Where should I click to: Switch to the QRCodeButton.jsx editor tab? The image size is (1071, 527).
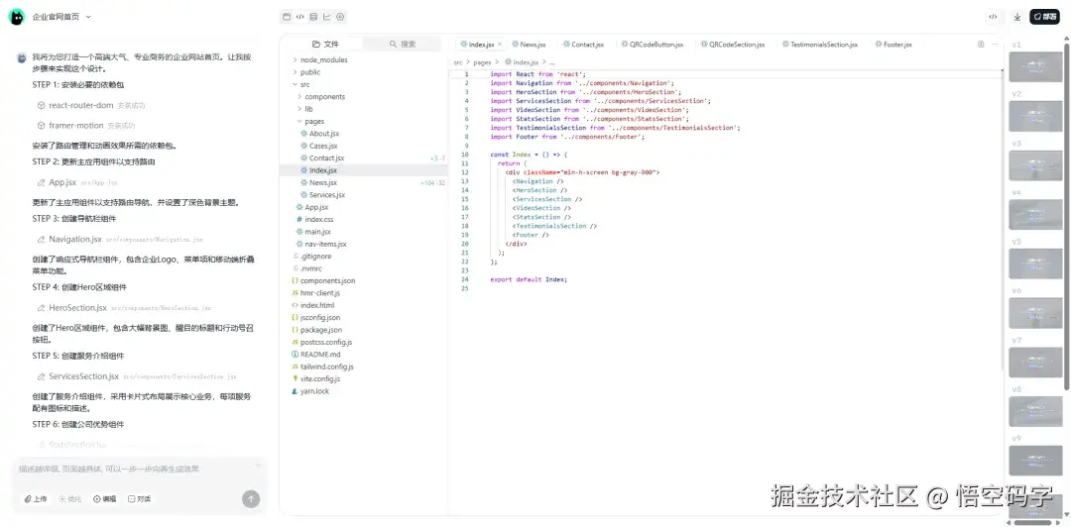653,45
